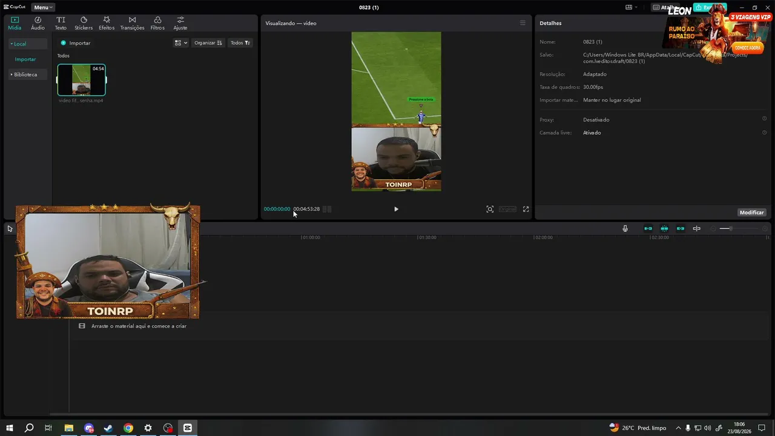Viewport: 775px width, 436px height.
Task: Open the preview panel options menu
Action: click(x=523, y=23)
